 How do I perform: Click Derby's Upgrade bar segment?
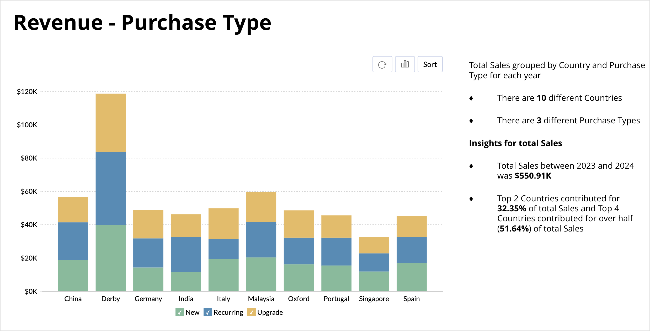[x=110, y=123]
